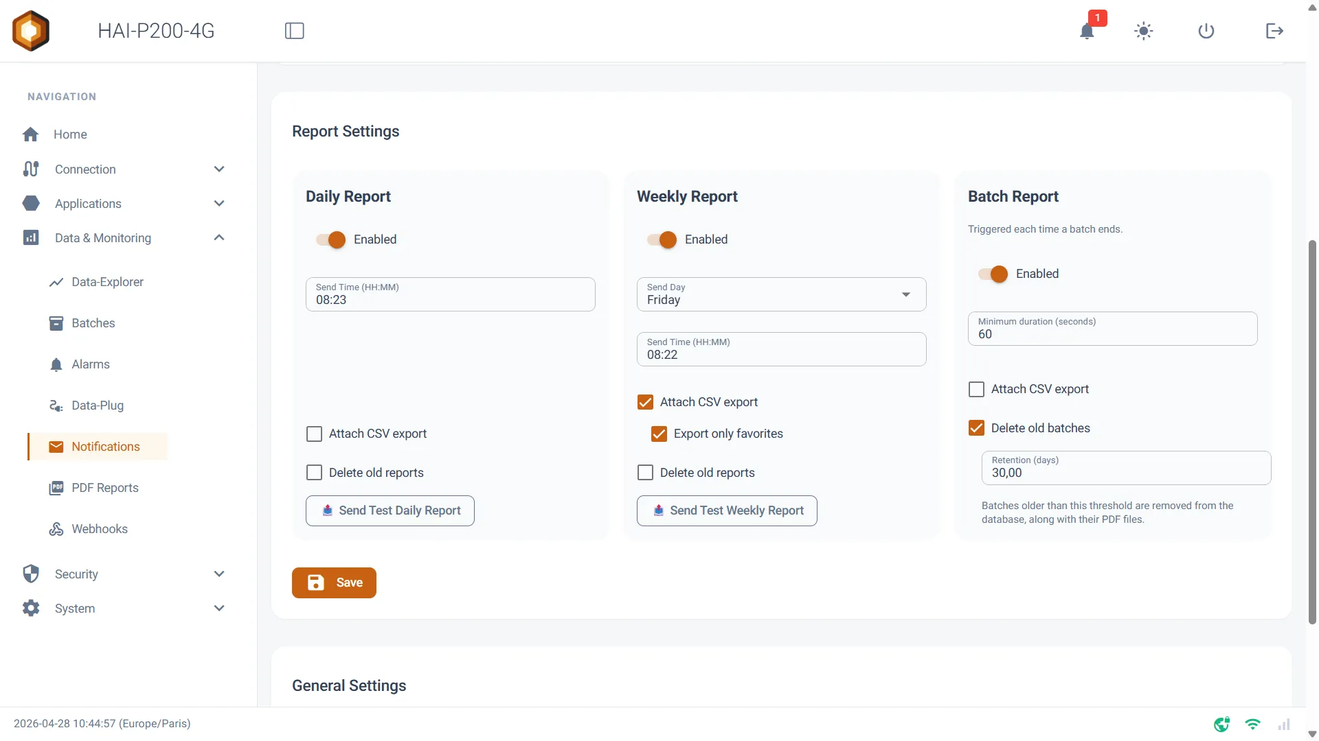Open the notifications bell icon
Image resolution: width=1319 pixels, height=741 pixels.
click(x=1087, y=31)
